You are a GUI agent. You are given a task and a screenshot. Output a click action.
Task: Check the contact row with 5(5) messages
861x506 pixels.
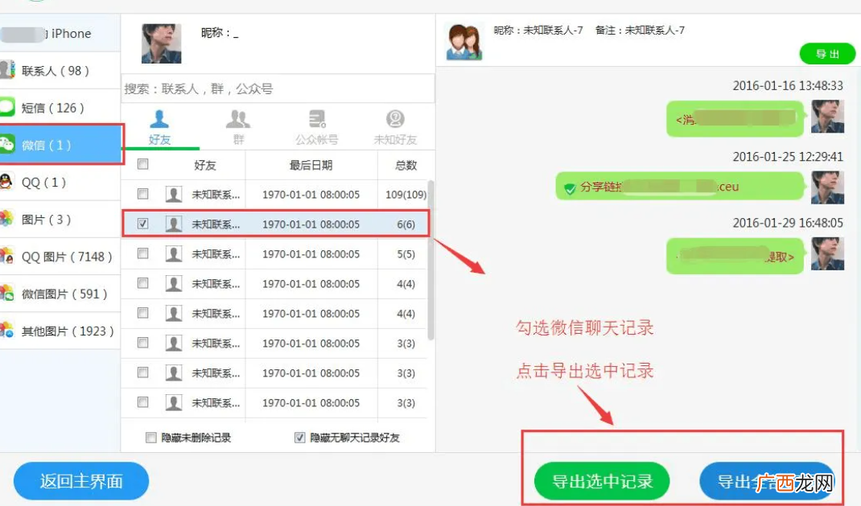pyautogui.click(x=142, y=253)
